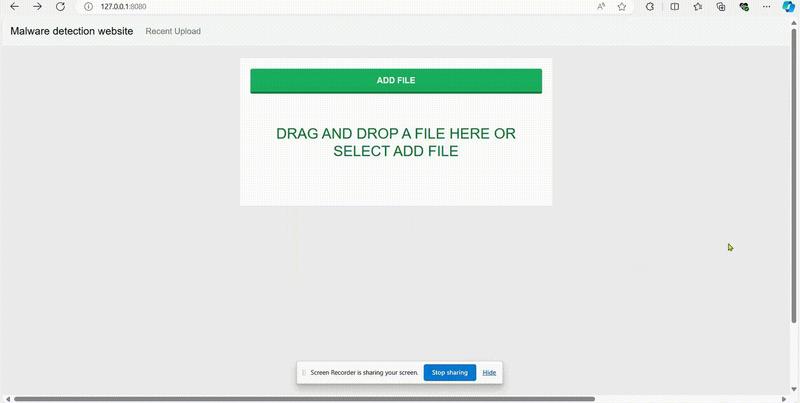Open the browser Extensions puzzle icon
Screen dimensions: 800x403
[x=650, y=7]
